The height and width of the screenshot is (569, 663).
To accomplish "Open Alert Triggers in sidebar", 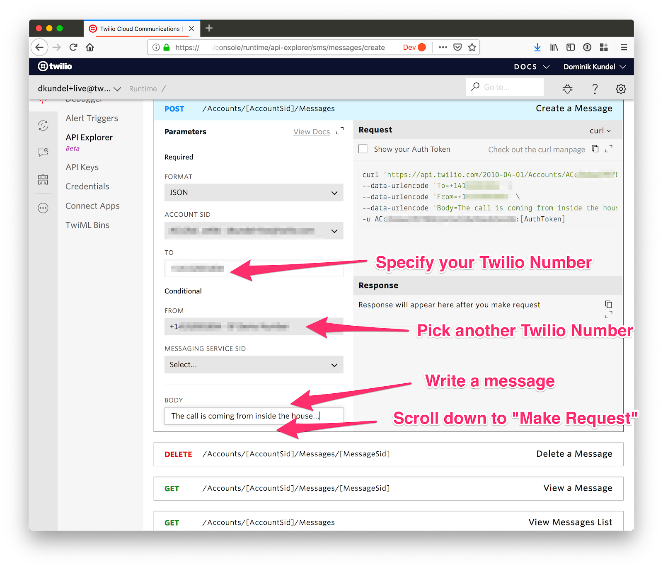I will tap(92, 118).
